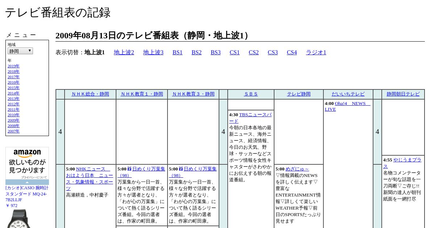Open the 2018年 archive link
The image size is (435, 228).
[13, 71]
